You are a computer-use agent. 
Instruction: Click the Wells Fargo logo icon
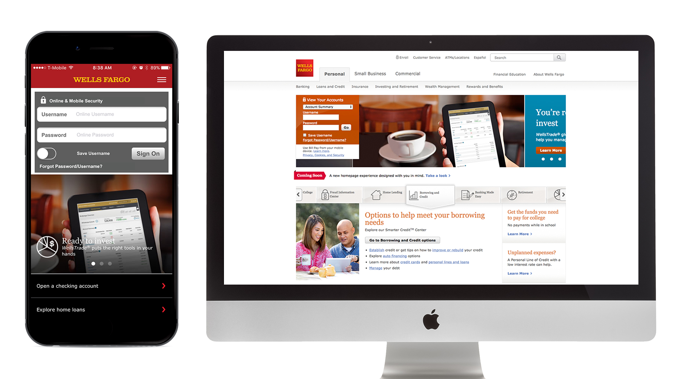304,68
